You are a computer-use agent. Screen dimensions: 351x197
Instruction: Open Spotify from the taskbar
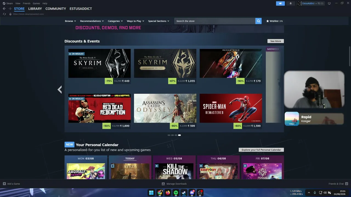point(176,193)
